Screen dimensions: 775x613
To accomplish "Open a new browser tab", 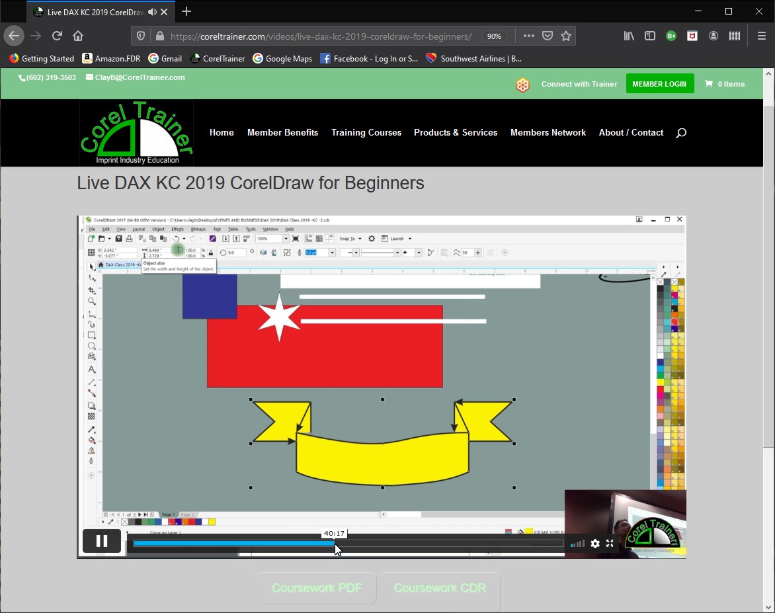I will [186, 11].
